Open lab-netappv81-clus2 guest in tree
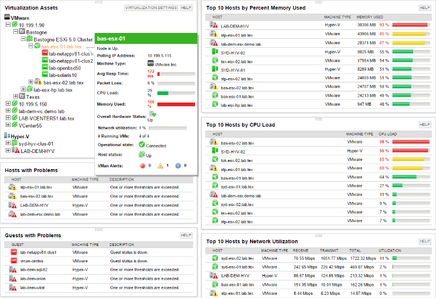 coord(71,61)
